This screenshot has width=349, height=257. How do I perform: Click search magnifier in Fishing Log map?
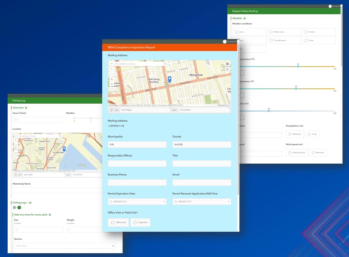coord(60,136)
